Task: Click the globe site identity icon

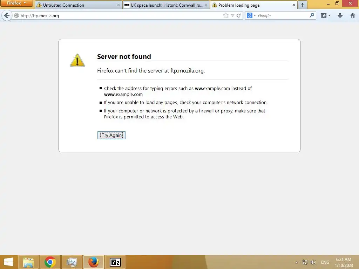Action: click(x=16, y=15)
